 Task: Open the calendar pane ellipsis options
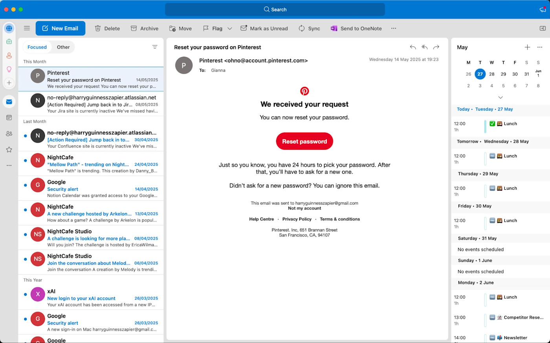tap(540, 47)
